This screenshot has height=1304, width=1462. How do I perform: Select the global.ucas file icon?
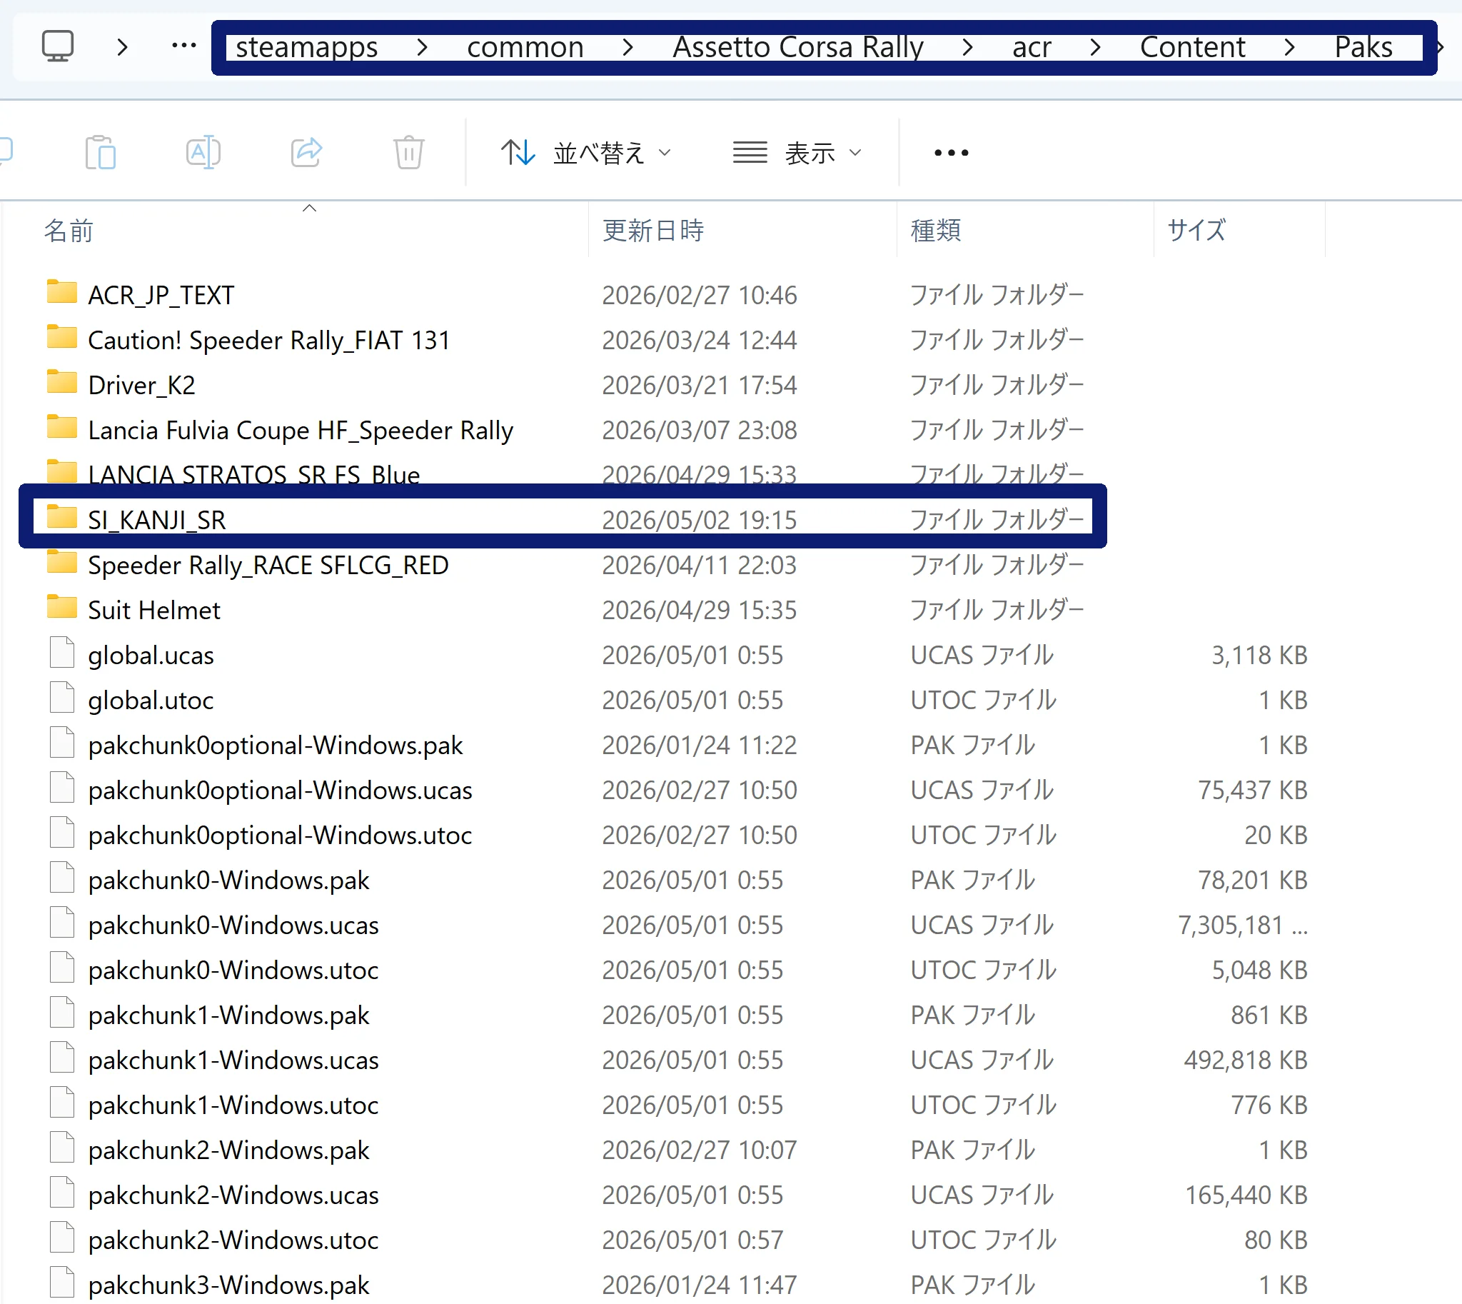point(62,653)
